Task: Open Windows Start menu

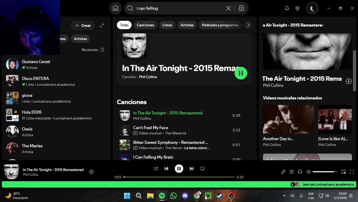Action: pos(127,196)
